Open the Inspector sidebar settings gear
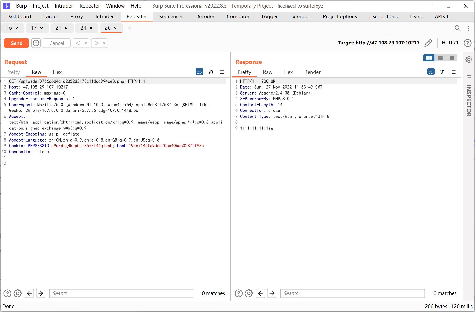The width and height of the screenshot is (475, 312). coord(468,60)
